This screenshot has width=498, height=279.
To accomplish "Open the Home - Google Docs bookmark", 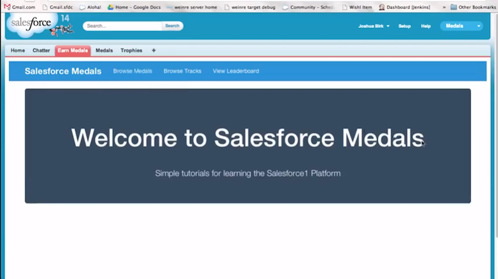I will (133, 7).
